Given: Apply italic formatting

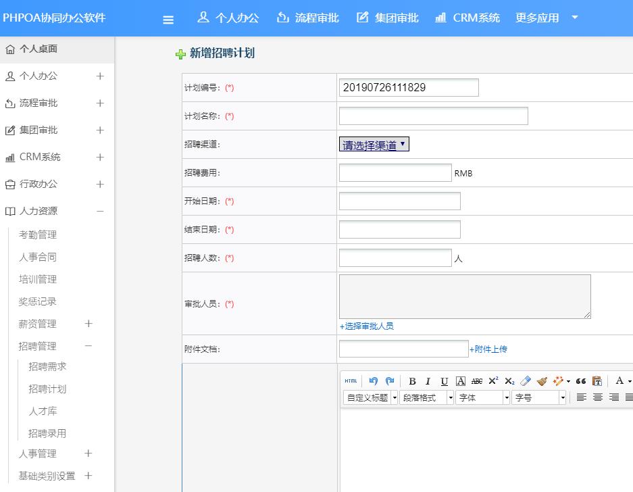Looking at the screenshot, I should [428, 380].
